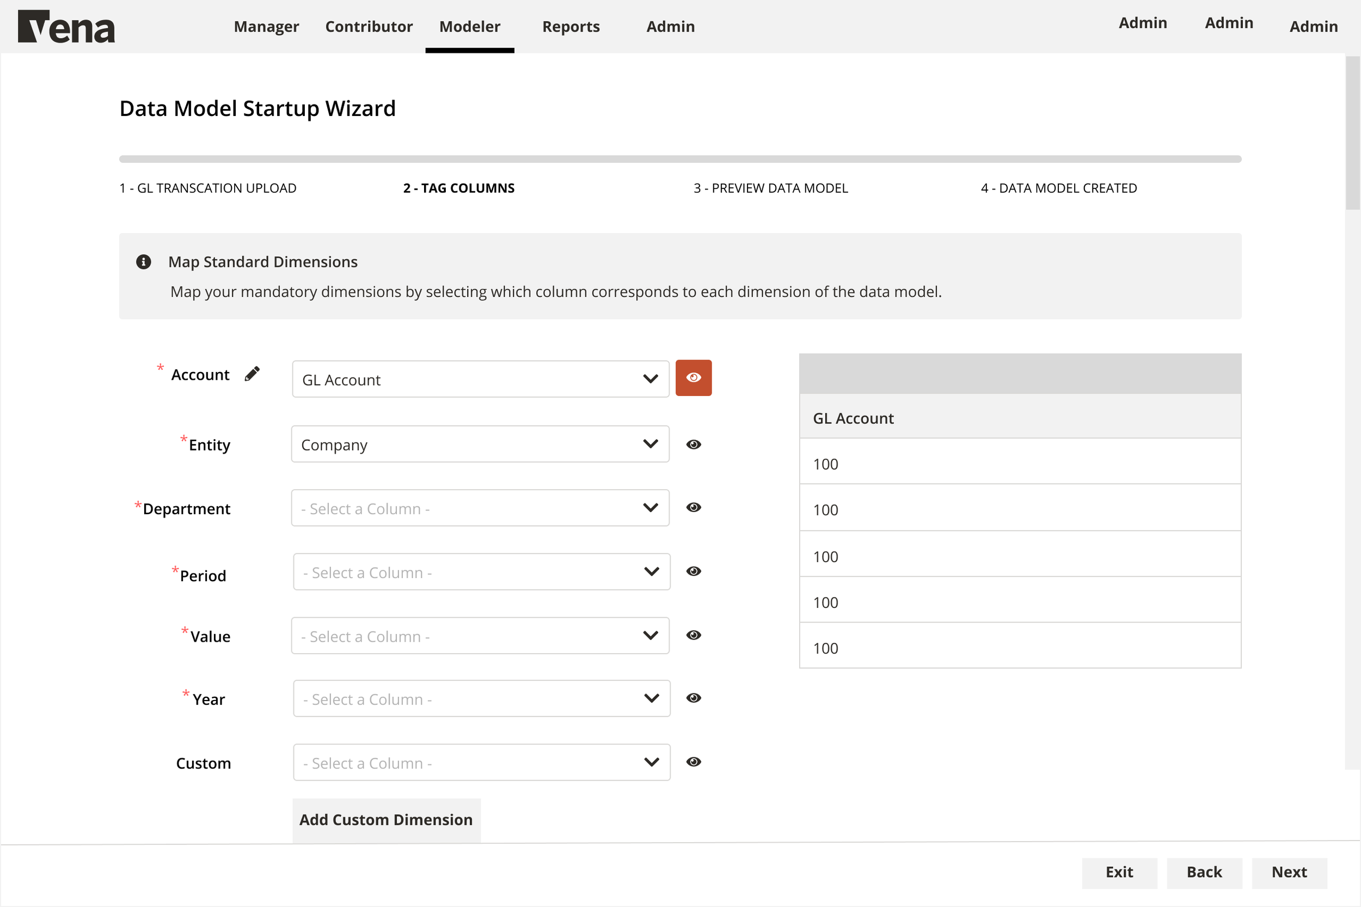Click the eye icon beside the Period selector
The width and height of the screenshot is (1361, 907).
point(694,571)
